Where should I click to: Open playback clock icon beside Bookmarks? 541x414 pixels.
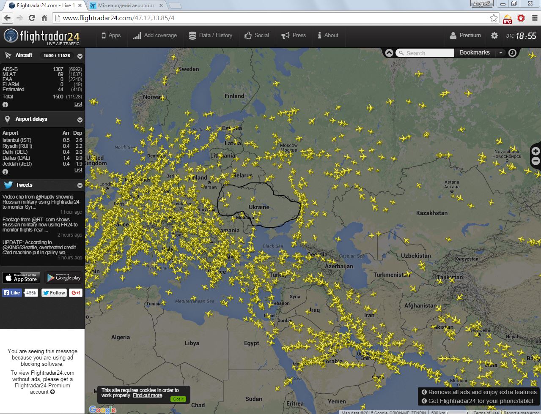click(x=512, y=53)
